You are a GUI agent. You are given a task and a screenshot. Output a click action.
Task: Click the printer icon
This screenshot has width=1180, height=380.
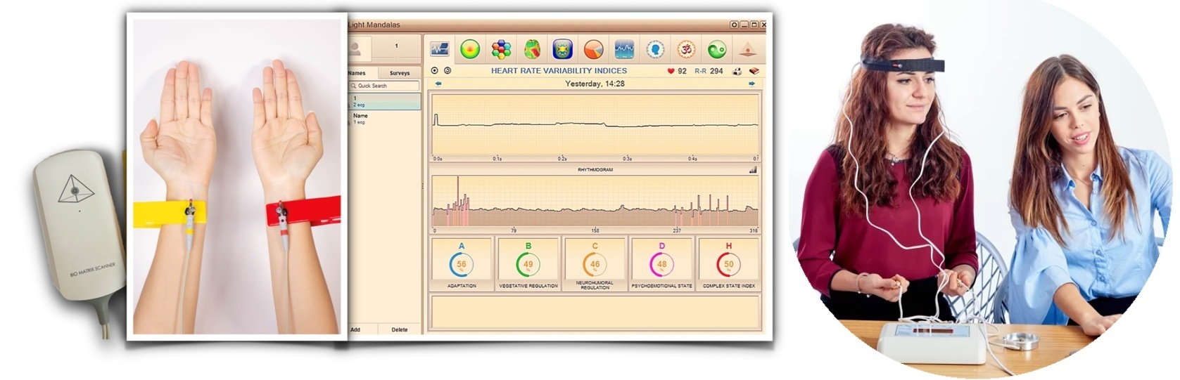737,71
